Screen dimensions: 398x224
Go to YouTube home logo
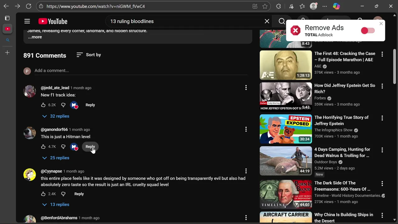53,21
